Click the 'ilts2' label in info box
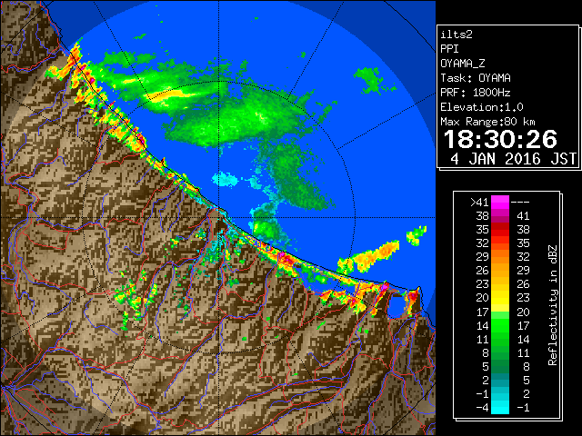The height and width of the screenshot is (436, 582). click(457, 35)
